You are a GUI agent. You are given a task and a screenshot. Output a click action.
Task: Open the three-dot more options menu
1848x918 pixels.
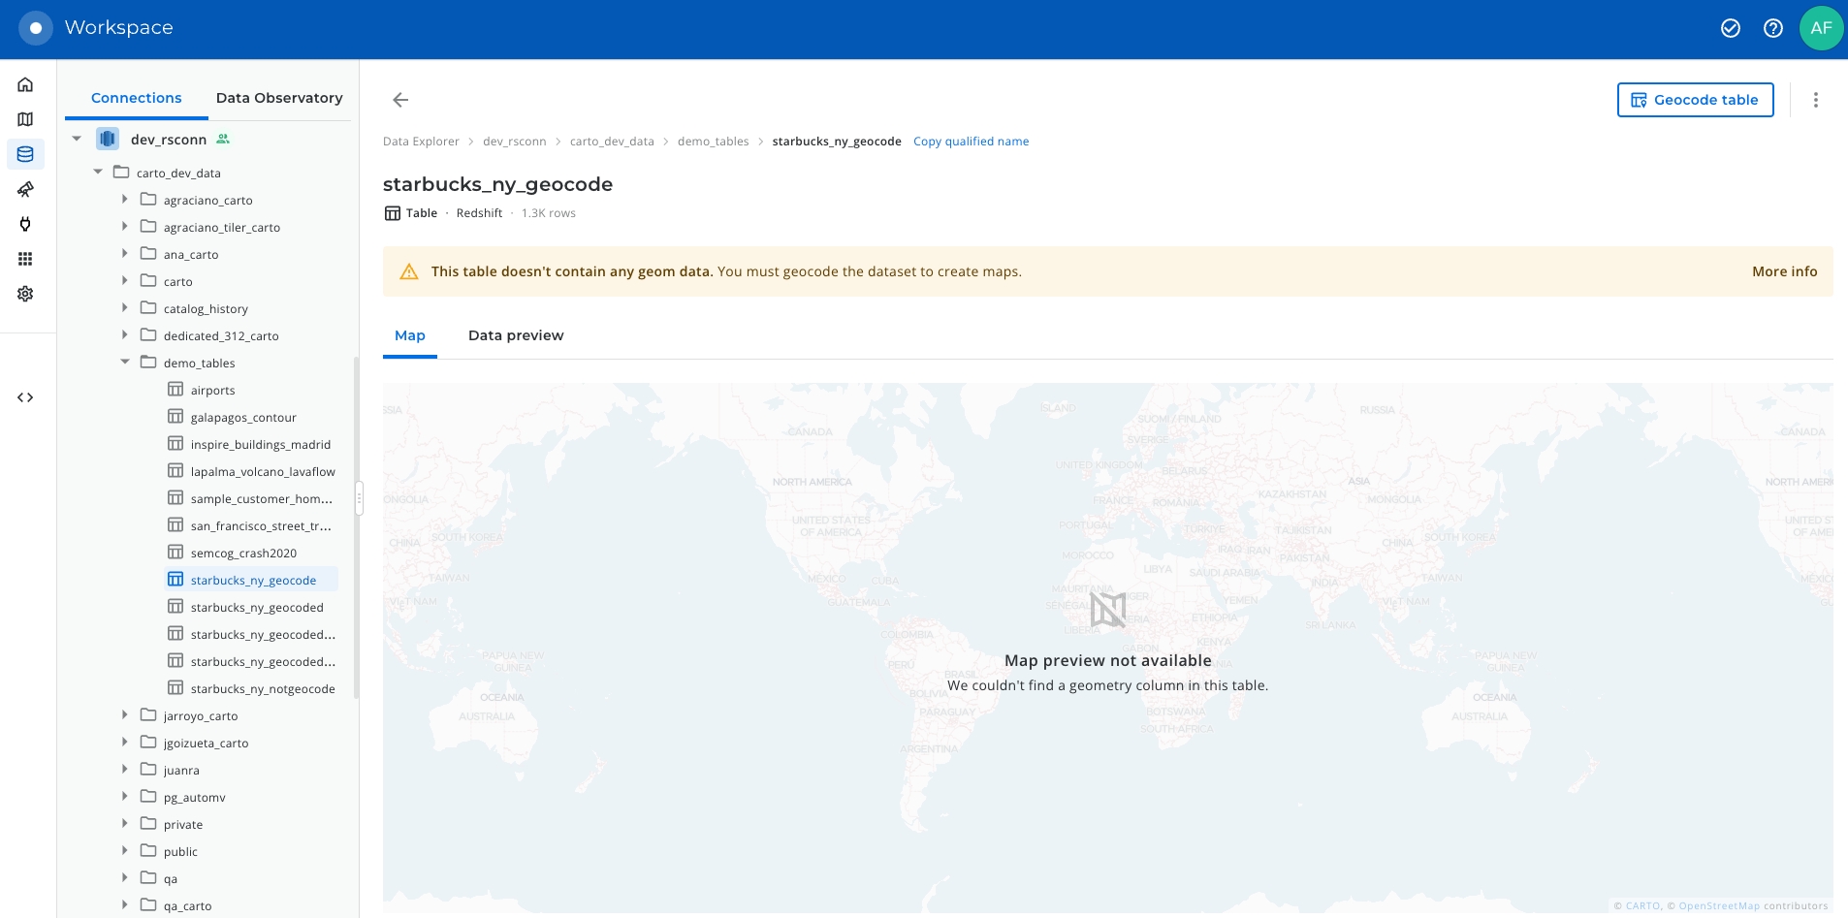click(x=1815, y=100)
